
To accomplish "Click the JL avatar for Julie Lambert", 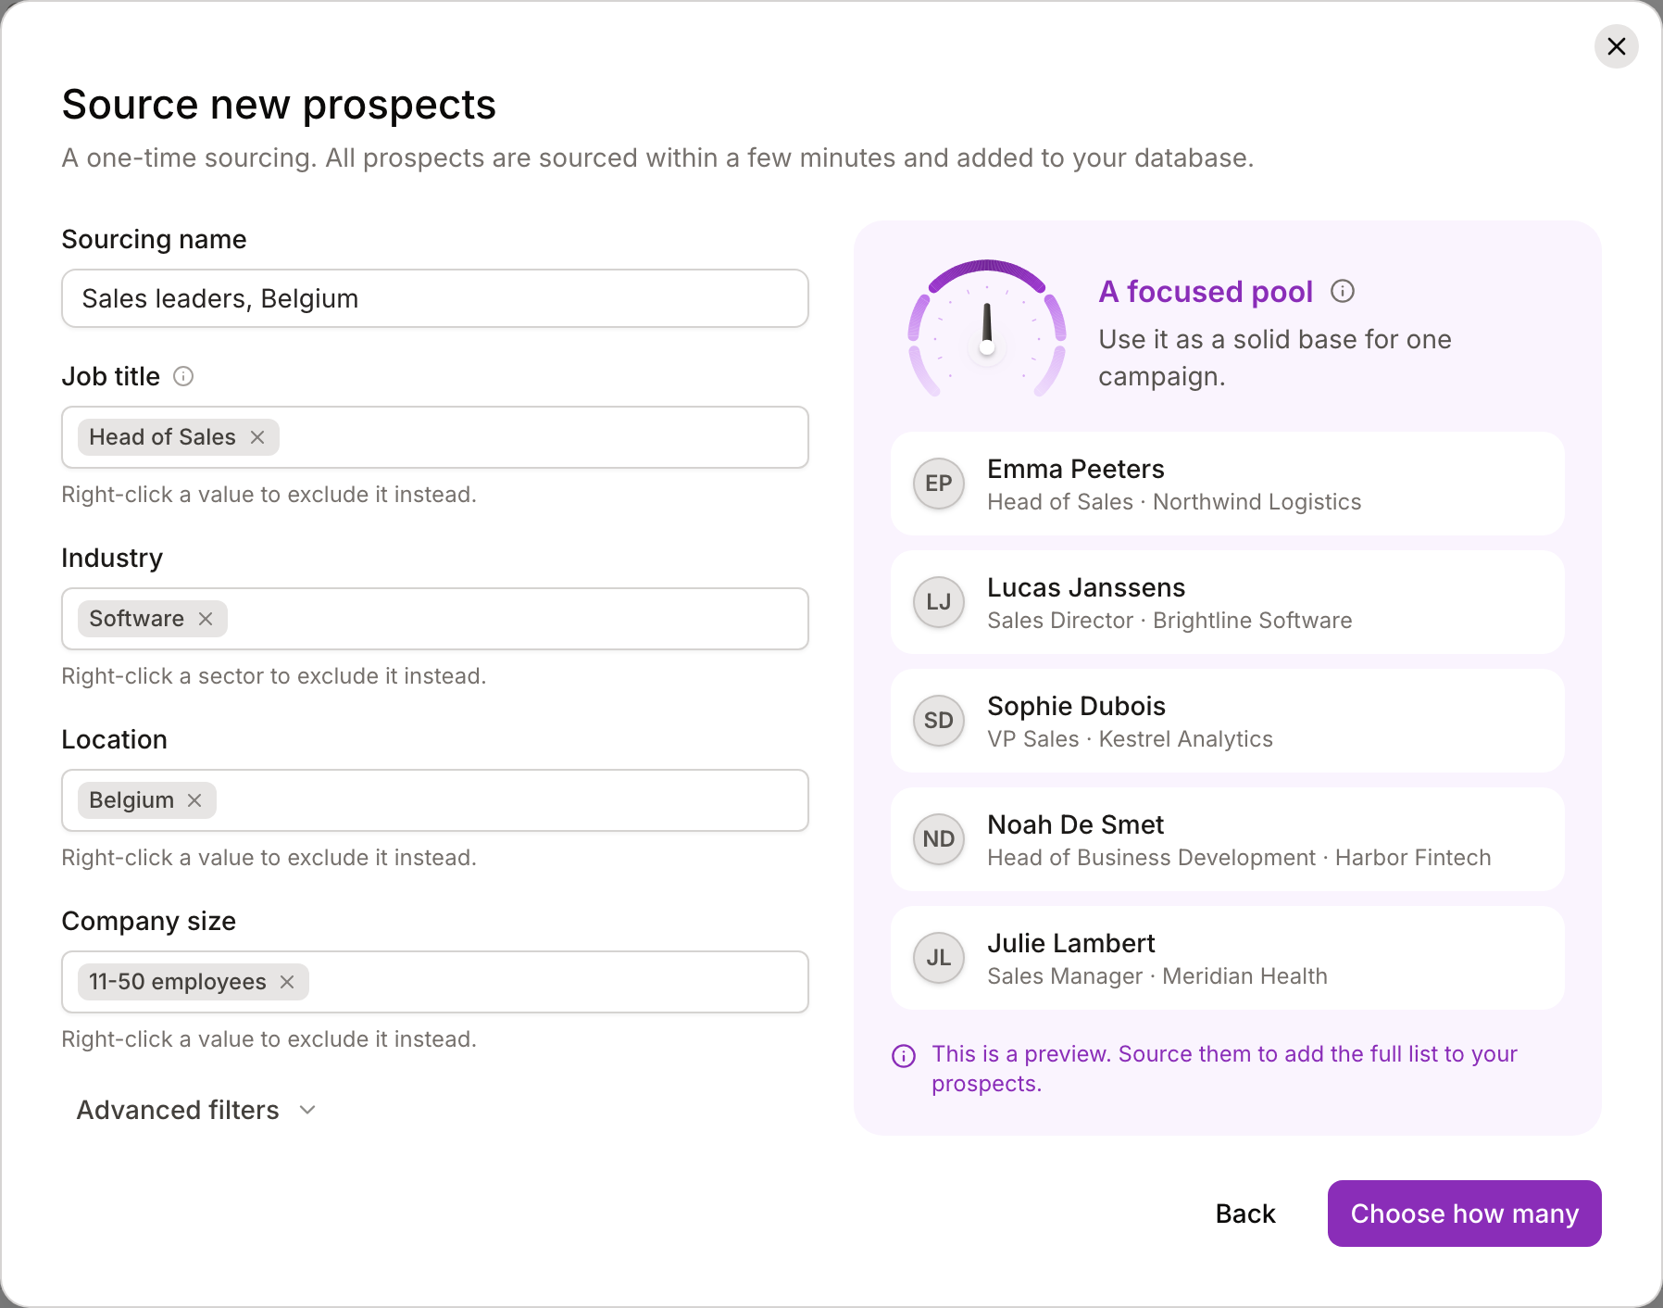I will 939,958.
